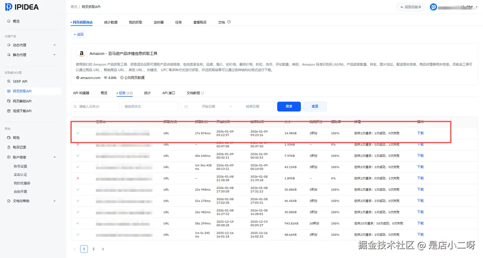Open 我的优惠券 under 账户信息
Image resolution: width=483 pixels, height=258 pixels.
pos(22,183)
